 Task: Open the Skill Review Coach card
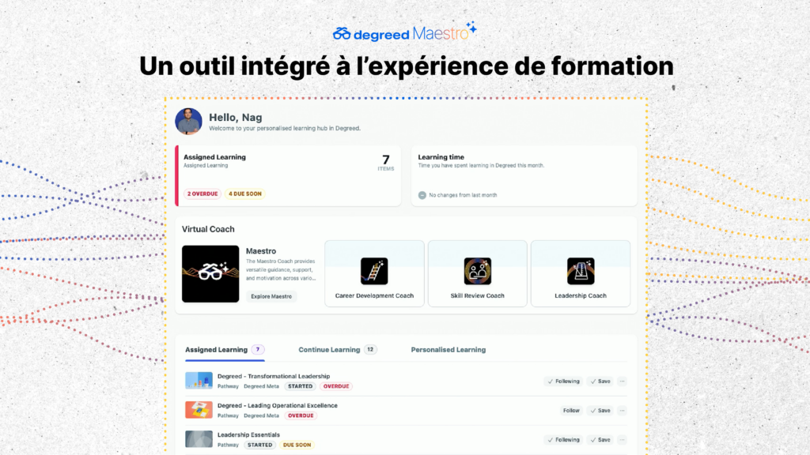point(477,273)
